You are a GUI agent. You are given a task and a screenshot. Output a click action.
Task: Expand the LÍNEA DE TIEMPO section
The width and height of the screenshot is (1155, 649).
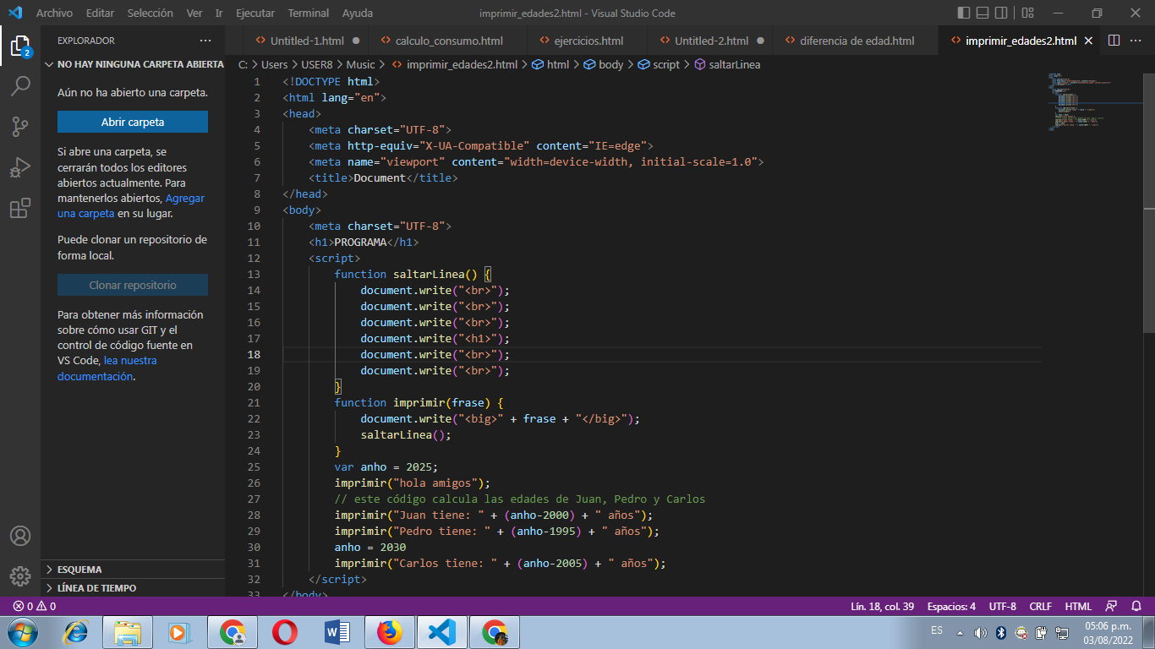[x=134, y=588]
